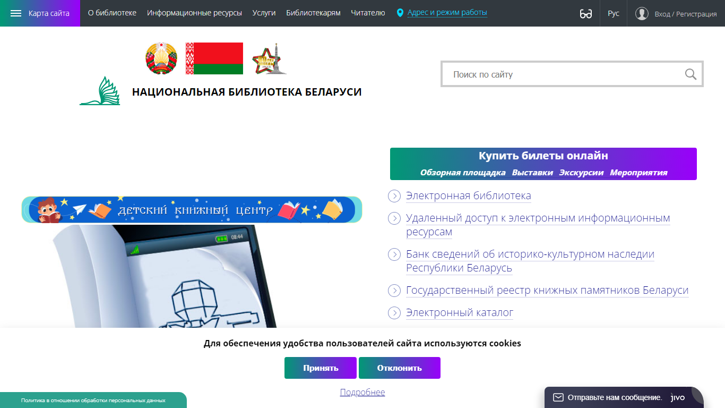Screen dimensions: 725x408
Task: Click the user avatar icon
Action: point(642,13)
